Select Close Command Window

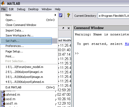[29, 25]
